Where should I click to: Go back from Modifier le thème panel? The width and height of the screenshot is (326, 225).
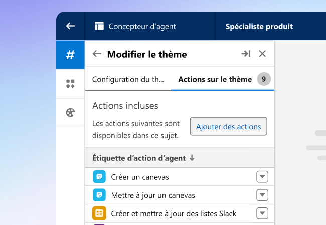(x=97, y=54)
